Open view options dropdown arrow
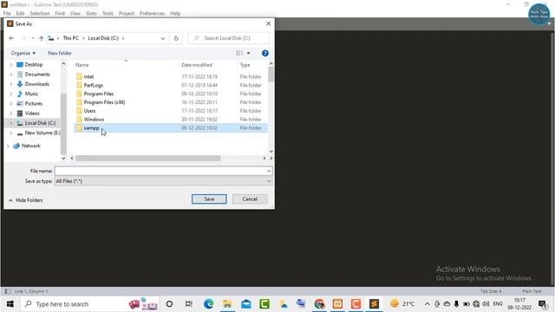 [248, 53]
